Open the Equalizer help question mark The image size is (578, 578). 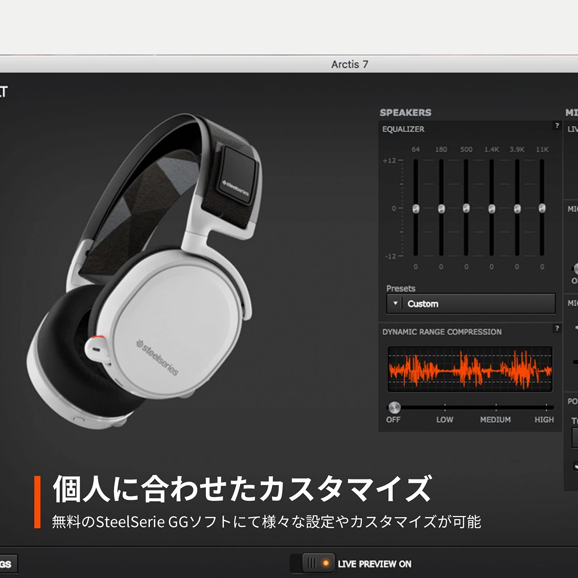[x=557, y=126]
